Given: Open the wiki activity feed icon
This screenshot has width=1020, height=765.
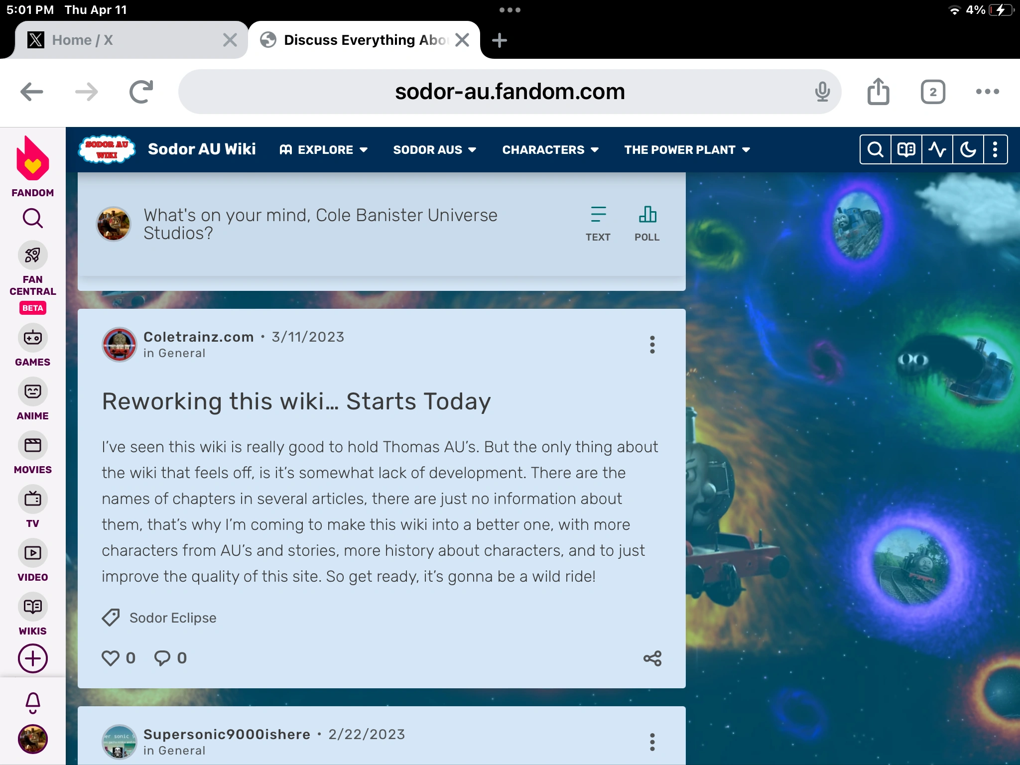Looking at the screenshot, I should (x=937, y=149).
